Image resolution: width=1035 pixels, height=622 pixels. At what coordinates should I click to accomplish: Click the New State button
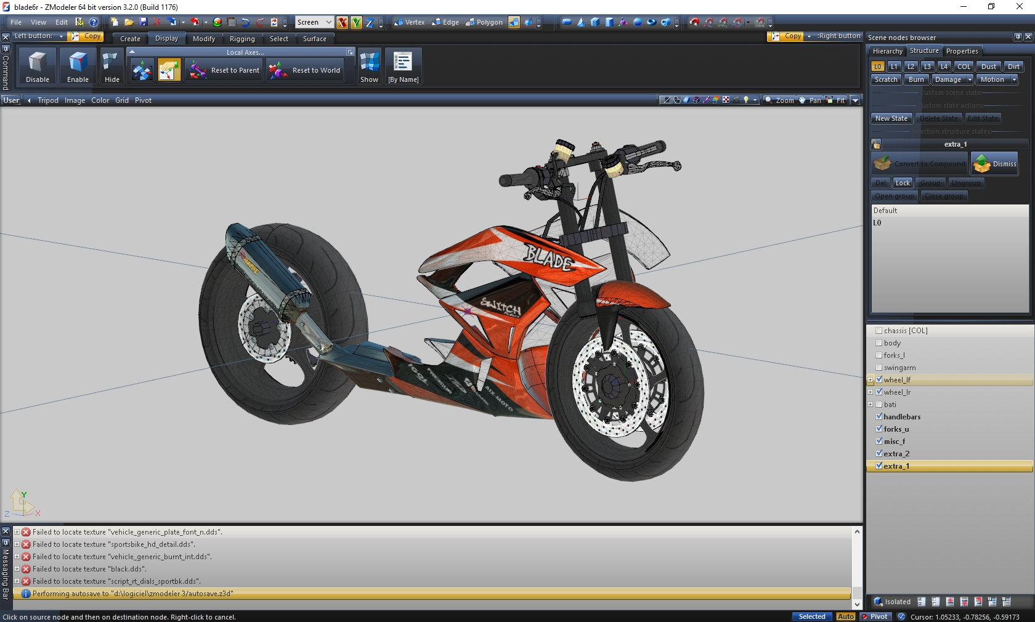coord(891,118)
